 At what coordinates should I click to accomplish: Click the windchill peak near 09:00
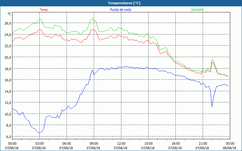tap(93, 18)
